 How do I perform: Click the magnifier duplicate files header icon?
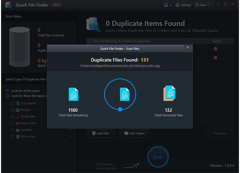(x=93, y=26)
